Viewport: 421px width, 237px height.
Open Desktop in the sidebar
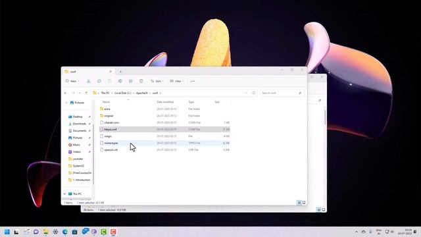(78, 117)
